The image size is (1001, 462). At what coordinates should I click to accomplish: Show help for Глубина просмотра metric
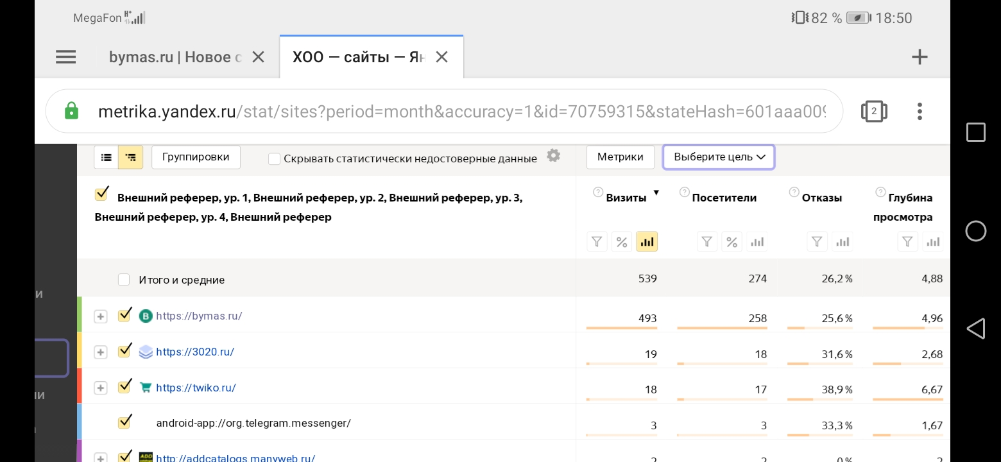pyautogui.click(x=880, y=192)
